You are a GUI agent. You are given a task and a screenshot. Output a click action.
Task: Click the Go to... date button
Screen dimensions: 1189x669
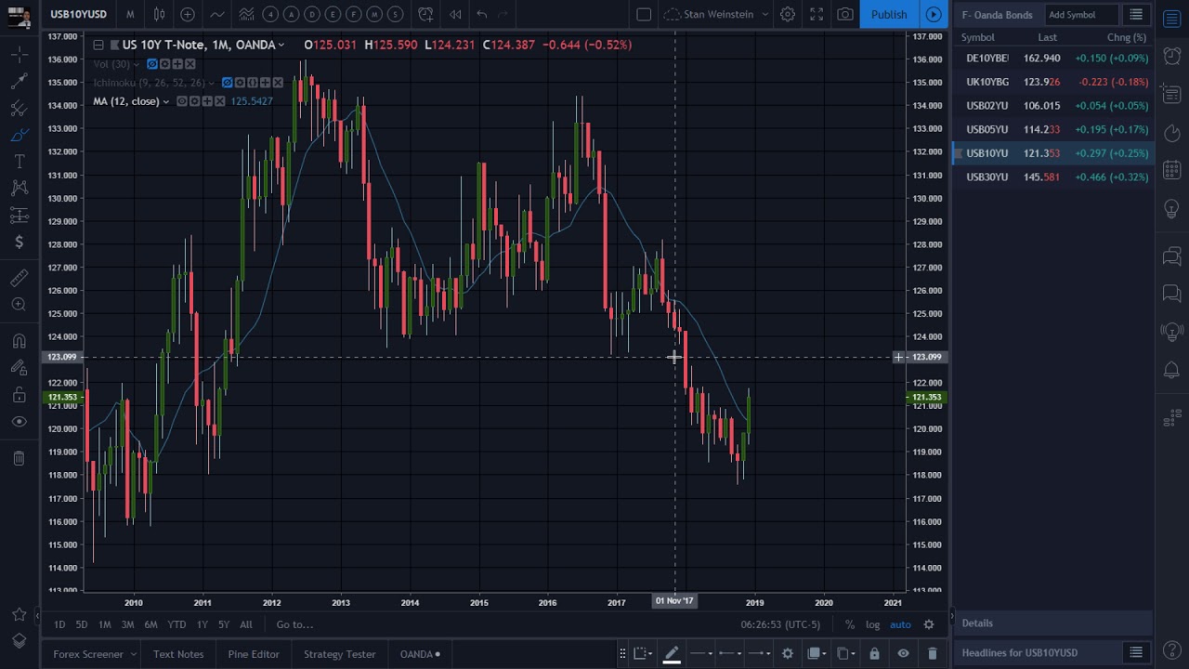294,624
